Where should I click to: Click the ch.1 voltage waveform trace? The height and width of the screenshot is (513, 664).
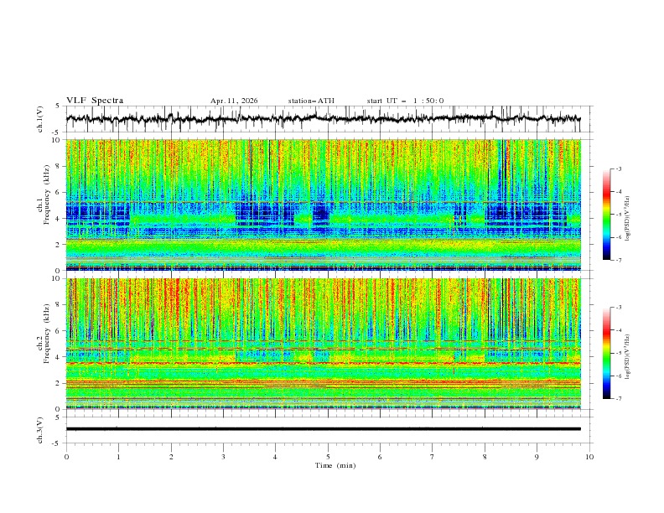323,119
